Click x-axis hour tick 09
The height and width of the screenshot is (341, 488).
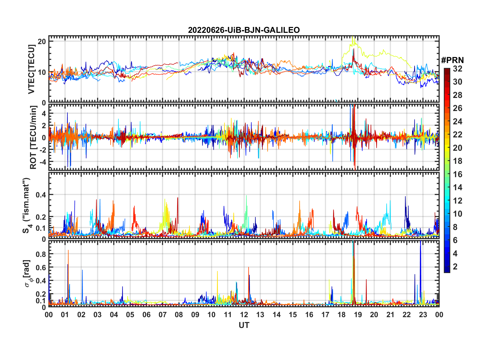coord(195,315)
